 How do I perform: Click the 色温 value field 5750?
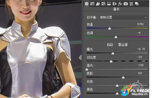140,24
